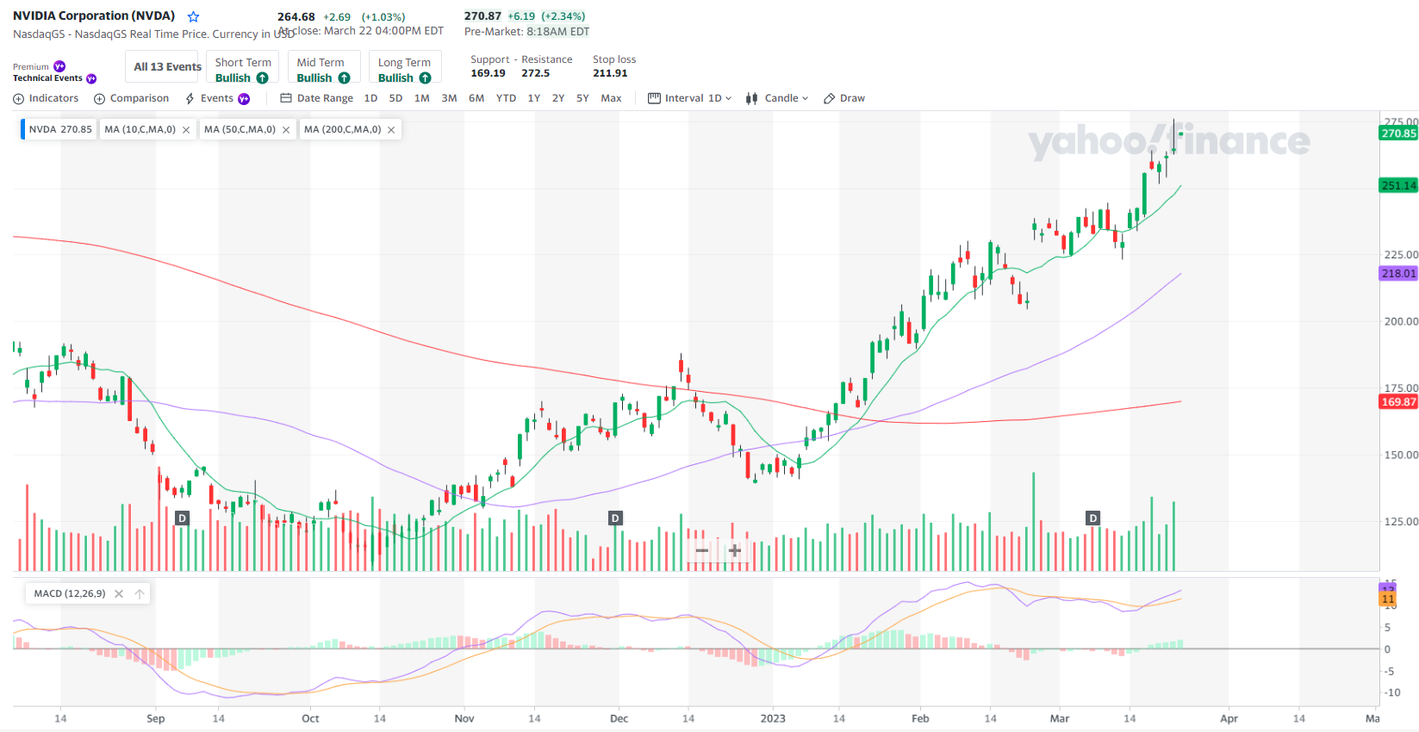This screenshot has width=1419, height=732.
Task: Select the 1M date range
Action: 421,98
